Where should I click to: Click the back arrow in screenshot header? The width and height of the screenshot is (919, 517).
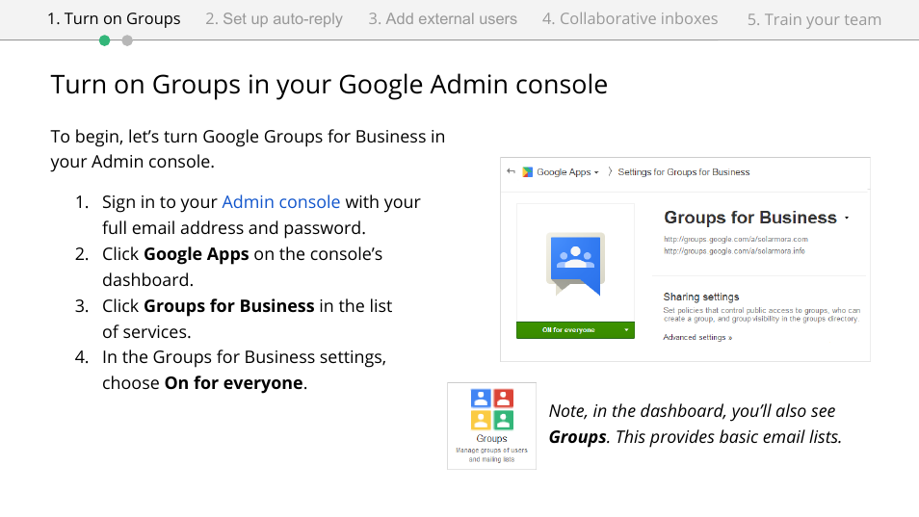coord(512,171)
